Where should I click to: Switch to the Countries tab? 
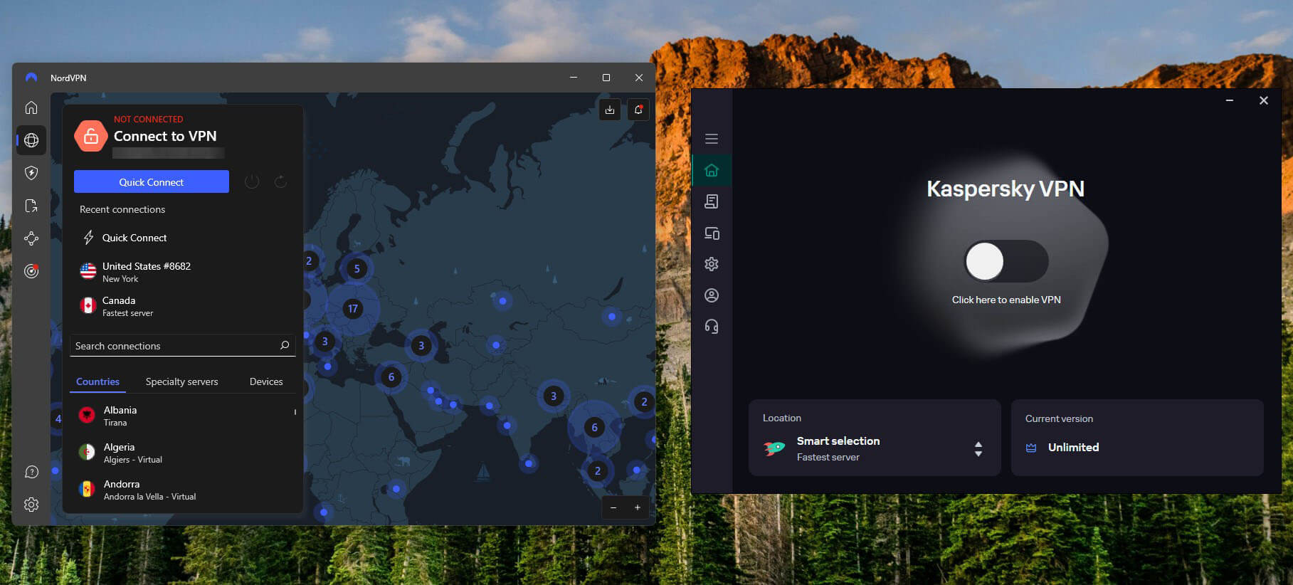97,381
